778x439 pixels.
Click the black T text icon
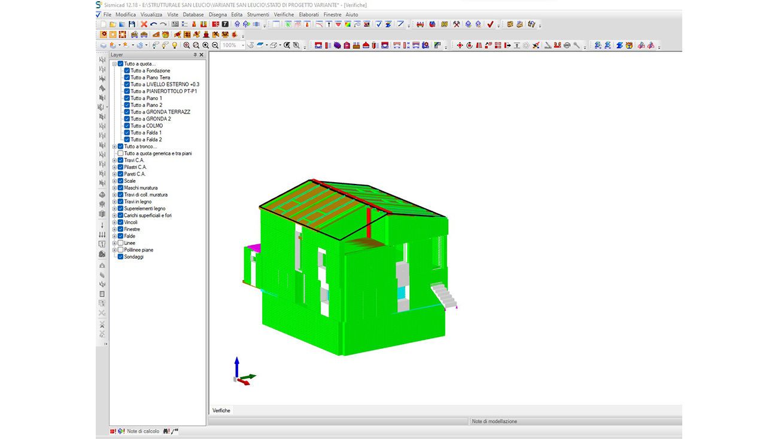point(225,24)
